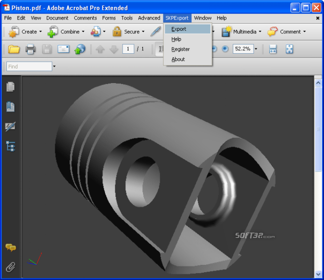324x280 pixels.
Task: Expand the Combine dropdown arrow
Action: coord(83,32)
